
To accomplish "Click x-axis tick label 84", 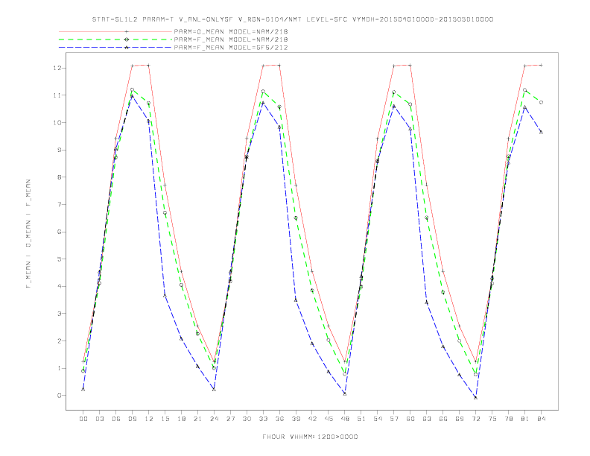I will (x=542, y=419).
